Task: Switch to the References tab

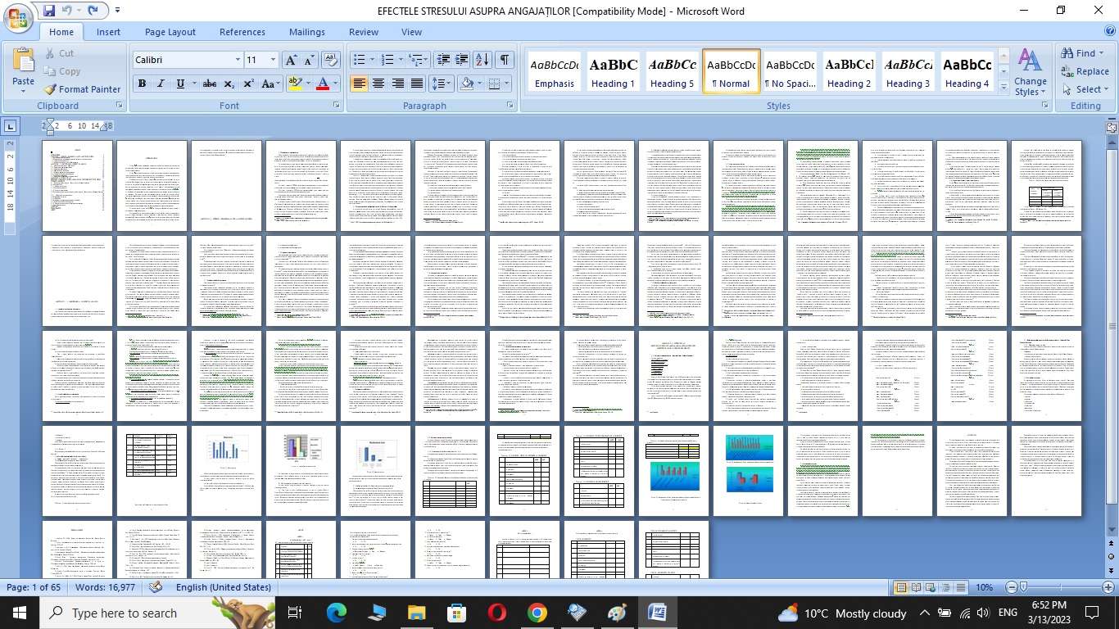Action: tap(242, 32)
